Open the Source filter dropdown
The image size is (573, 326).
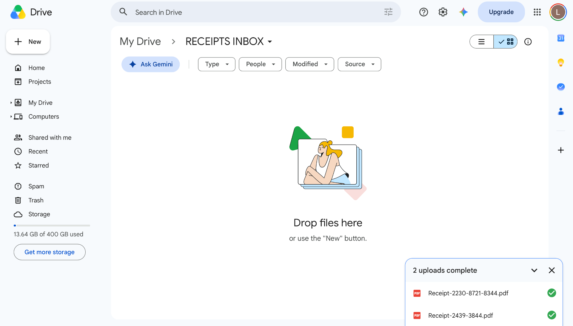(359, 64)
